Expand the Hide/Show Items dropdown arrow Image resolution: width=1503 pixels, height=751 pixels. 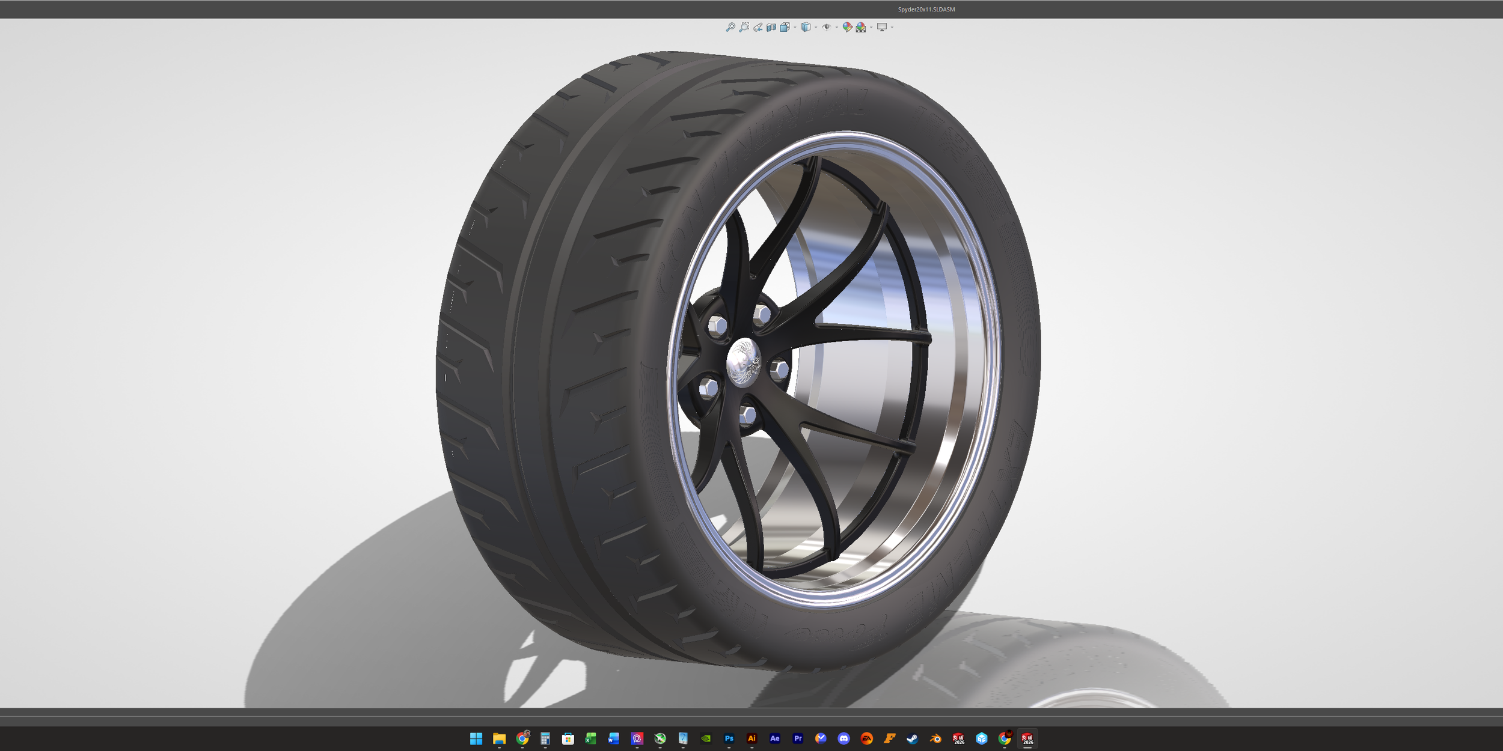click(837, 27)
